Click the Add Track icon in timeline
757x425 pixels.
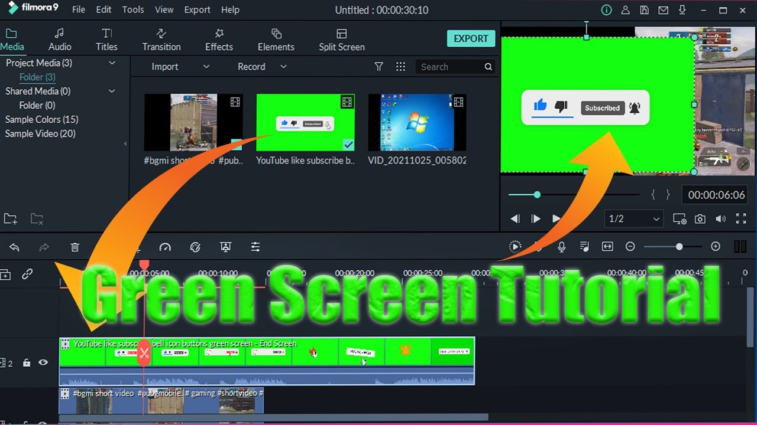click(5, 274)
